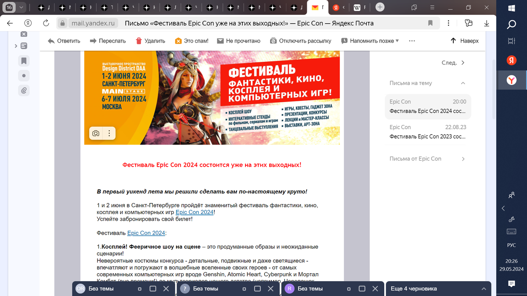
Task: Open the touch keyboard tray icon
Action: pyautogui.click(x=511, y=232)
